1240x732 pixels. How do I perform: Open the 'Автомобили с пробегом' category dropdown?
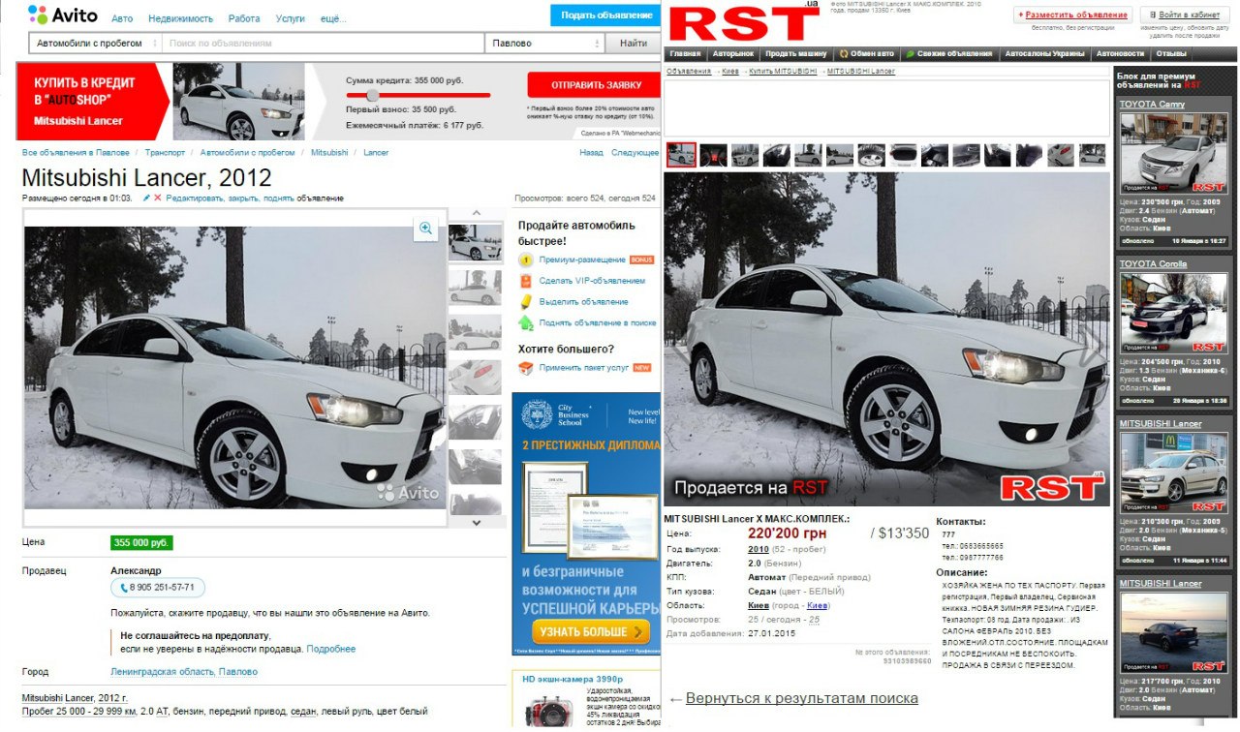(95, 44)
